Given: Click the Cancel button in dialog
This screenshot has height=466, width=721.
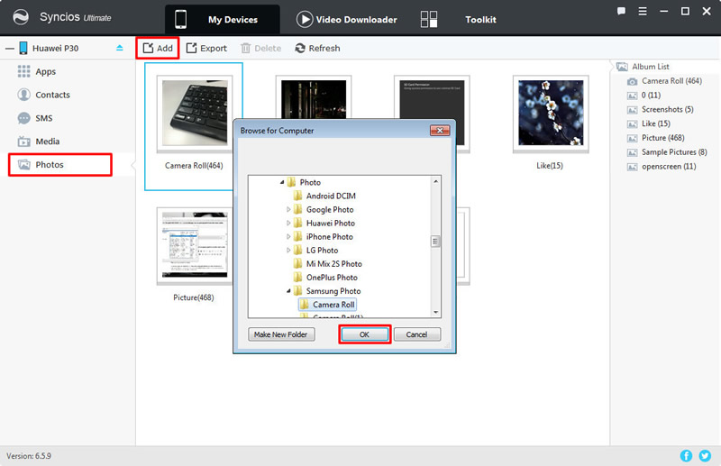Looking at the screenshot, I should coord(417,334).
